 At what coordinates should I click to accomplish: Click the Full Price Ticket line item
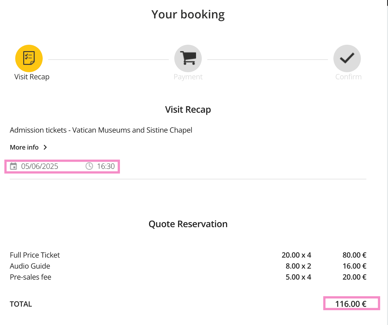click(35, 255)
